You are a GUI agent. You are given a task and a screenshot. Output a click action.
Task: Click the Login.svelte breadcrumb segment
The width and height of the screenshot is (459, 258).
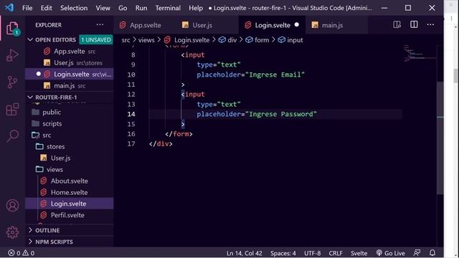(186, 40)
